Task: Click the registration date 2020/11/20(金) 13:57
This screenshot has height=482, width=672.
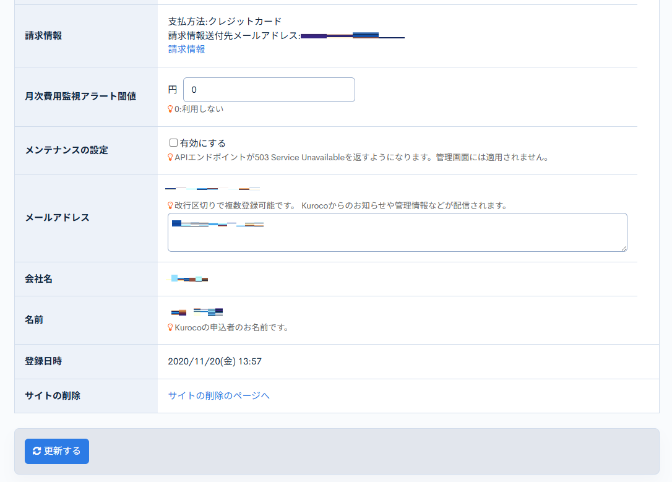Action: (214, 361)
